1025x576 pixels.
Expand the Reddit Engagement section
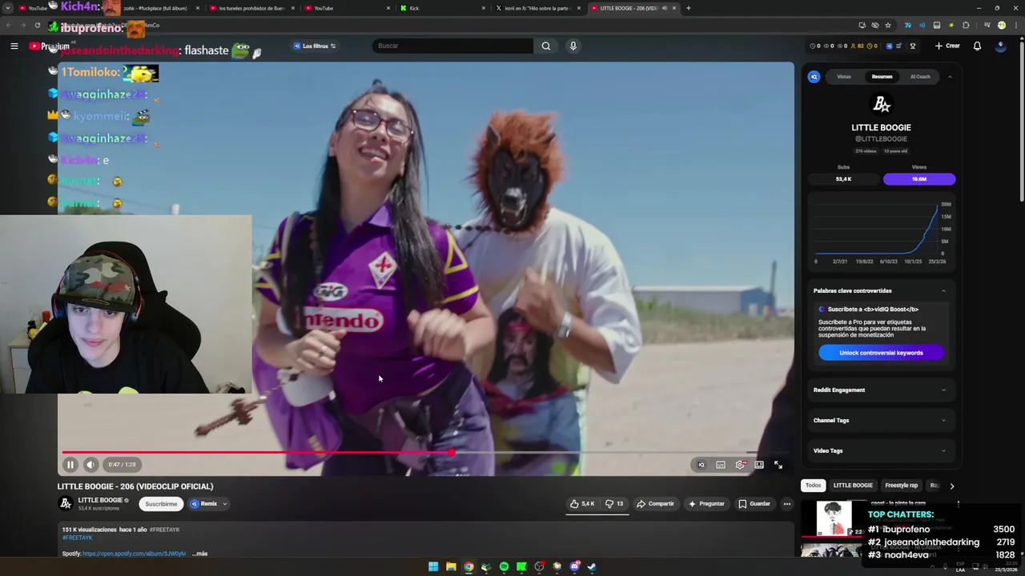(881, 390)
